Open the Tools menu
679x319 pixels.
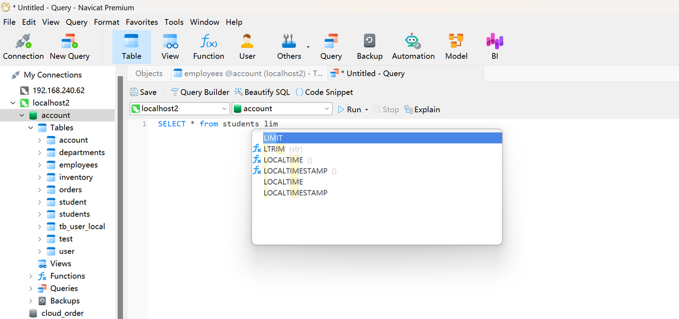click(x=173, y=22)
